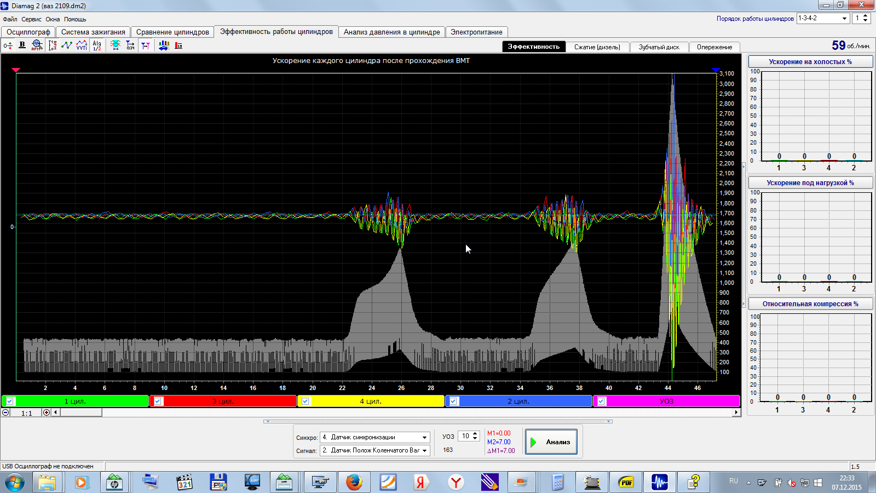Click the 321 media player taskbar icon
876x493 pixels.
[185, 483]
